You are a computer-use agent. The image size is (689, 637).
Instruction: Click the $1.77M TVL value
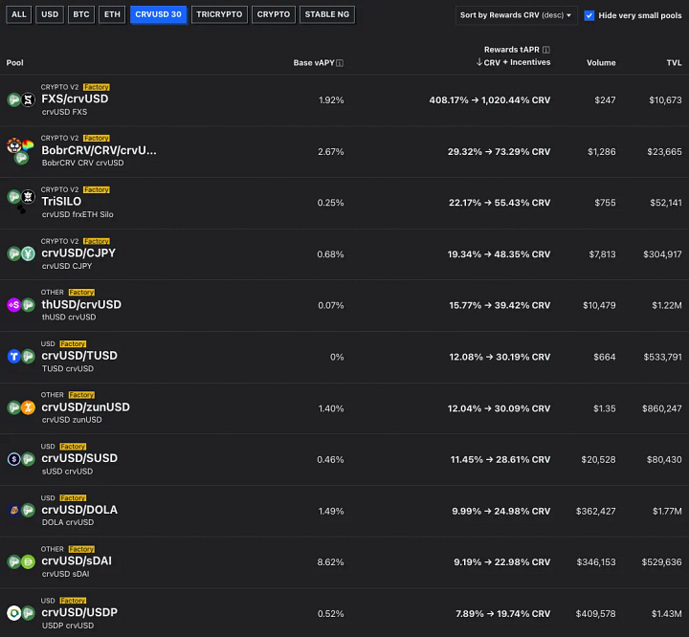click(667, 511)
